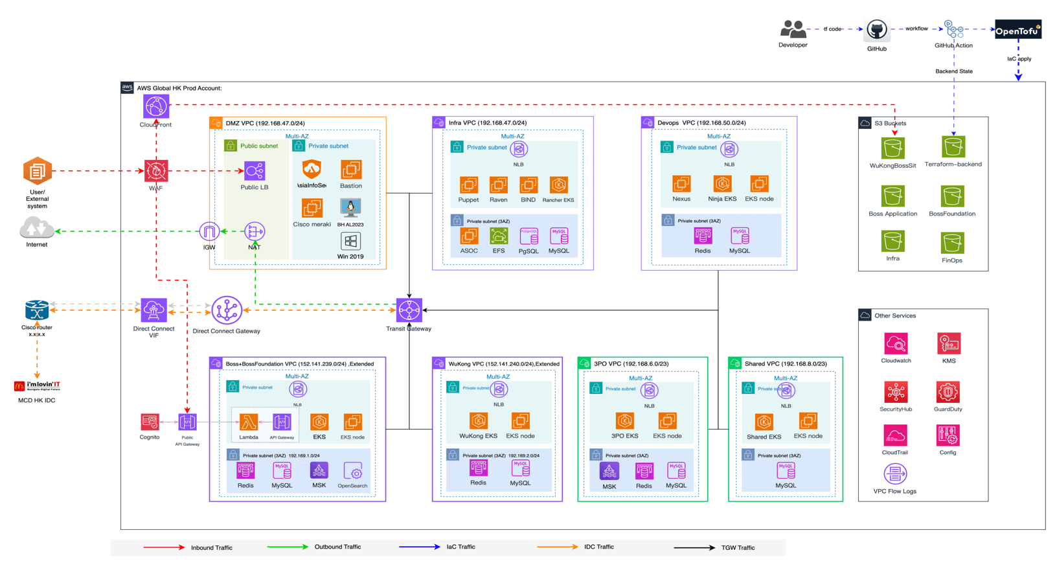Click the User/External system icon

click(x=37, y=171)
